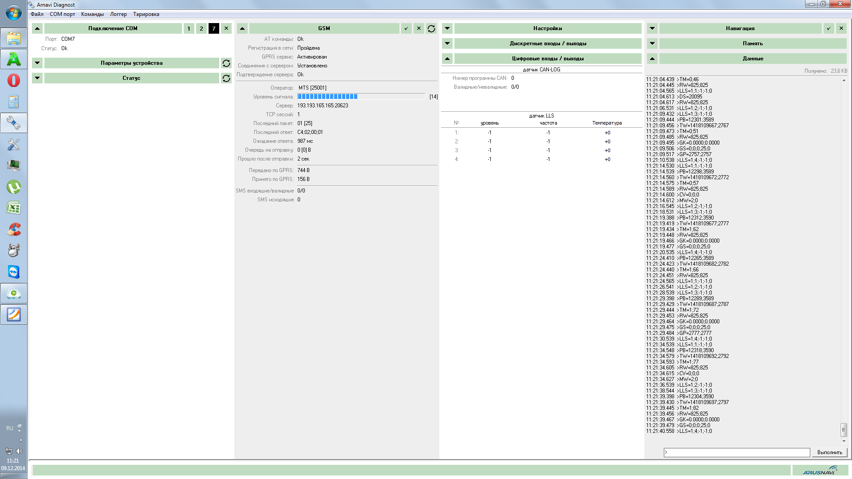The image size is (852, 479).
Task: Click the X icon in COM connection header
Action: (226, 28)
